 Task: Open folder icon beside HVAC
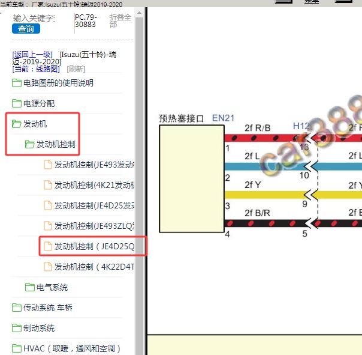(17, 348)
